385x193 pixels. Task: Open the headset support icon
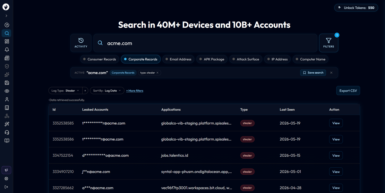tap(7, 132)
